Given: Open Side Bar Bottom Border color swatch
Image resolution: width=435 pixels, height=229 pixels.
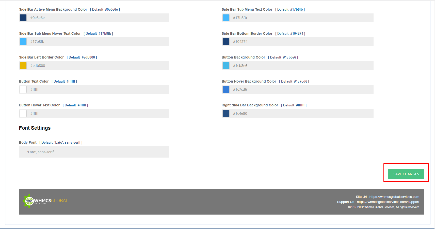Looking at the screenshot, I should [226, 42].
